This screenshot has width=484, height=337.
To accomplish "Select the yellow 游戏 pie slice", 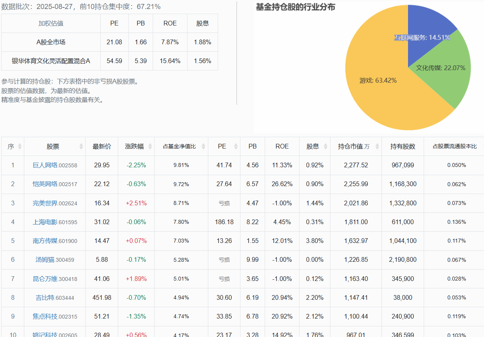I will point(378,80).
